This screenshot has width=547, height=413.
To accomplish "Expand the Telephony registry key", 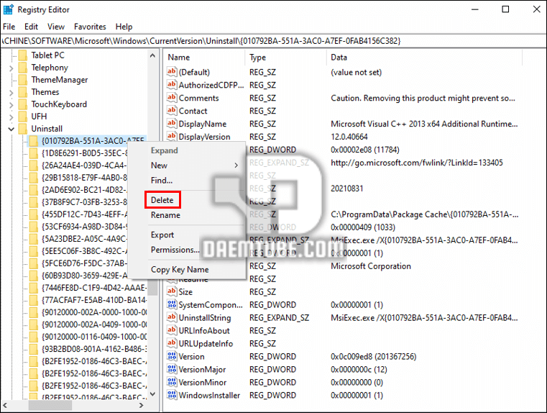I will [11, 68].
